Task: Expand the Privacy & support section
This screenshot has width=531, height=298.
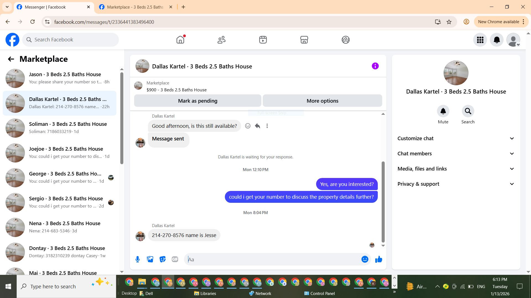Action: tap(456, 184)
